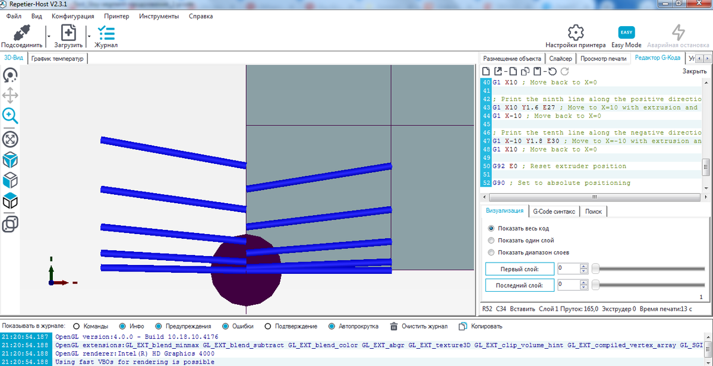The image size is (713, 366).
Task: Toggle parallel projection overlapping squares icon
Action: click(x=10, y=224)
